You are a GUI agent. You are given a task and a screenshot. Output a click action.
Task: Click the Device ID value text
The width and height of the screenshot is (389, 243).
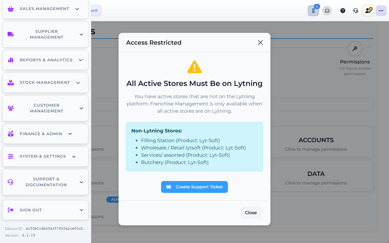point(56,228)
